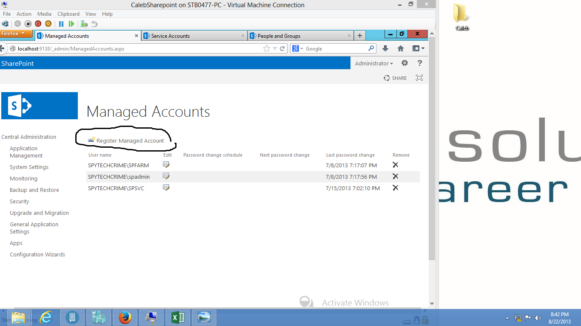Close the People and Groups tab
Image resolution: width=581 pixels, height=326 pixels.
tap(349, 36)
